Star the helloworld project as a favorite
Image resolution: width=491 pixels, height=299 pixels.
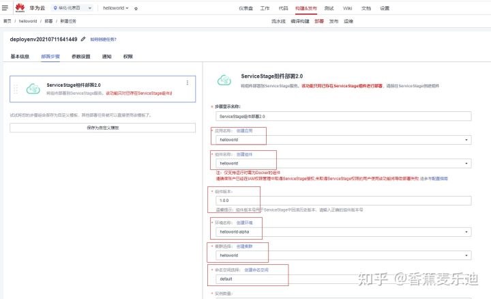pyautogui.click(x=136, y=8)
